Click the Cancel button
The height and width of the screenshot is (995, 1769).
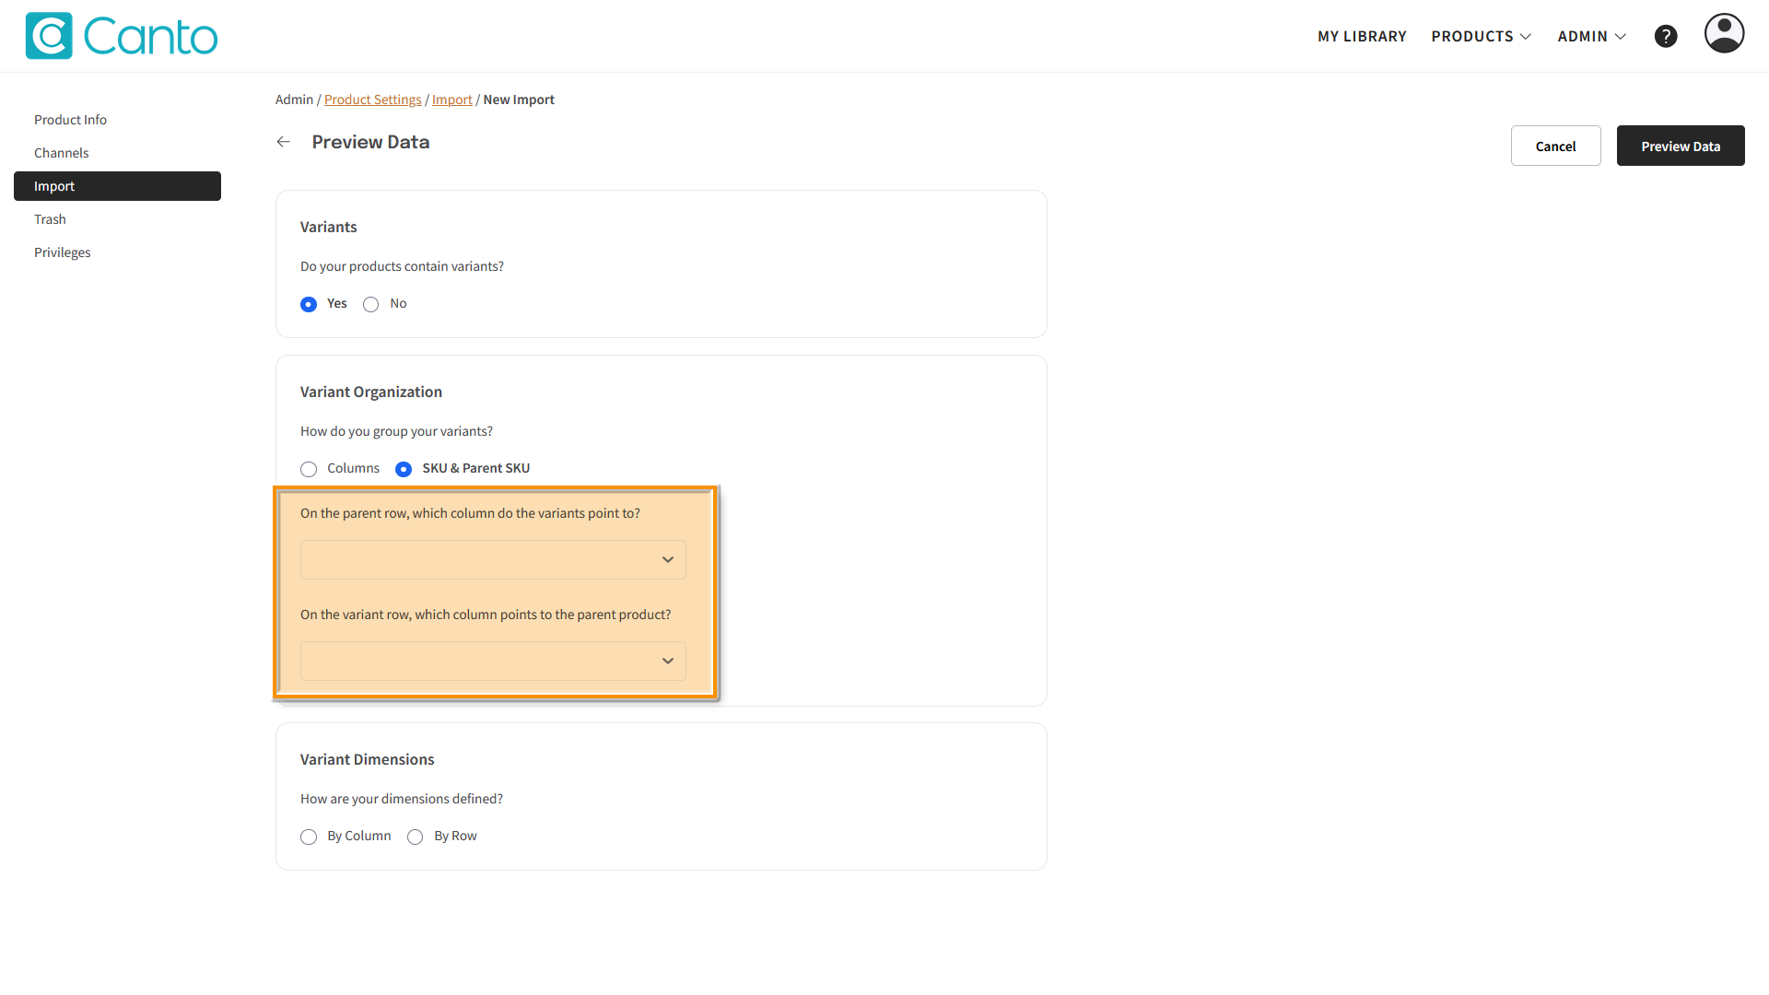tap(1555, 146)
